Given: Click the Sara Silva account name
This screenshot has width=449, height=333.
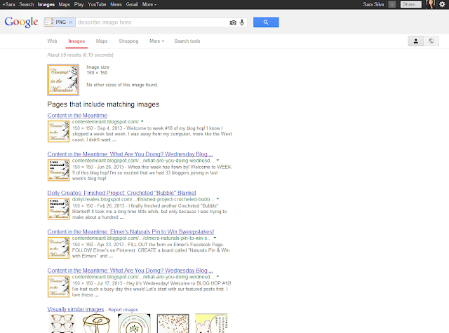Looking at the screenshot, I should tap(373, 4).
